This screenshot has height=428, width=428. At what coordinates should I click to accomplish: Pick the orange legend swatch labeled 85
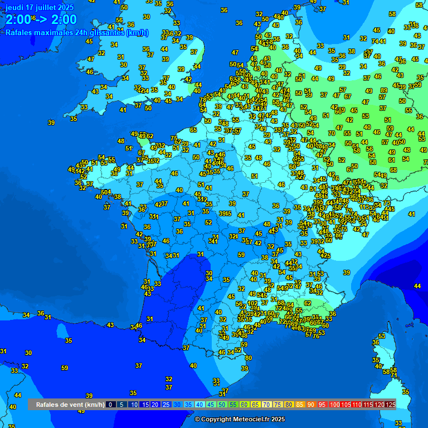300,405
